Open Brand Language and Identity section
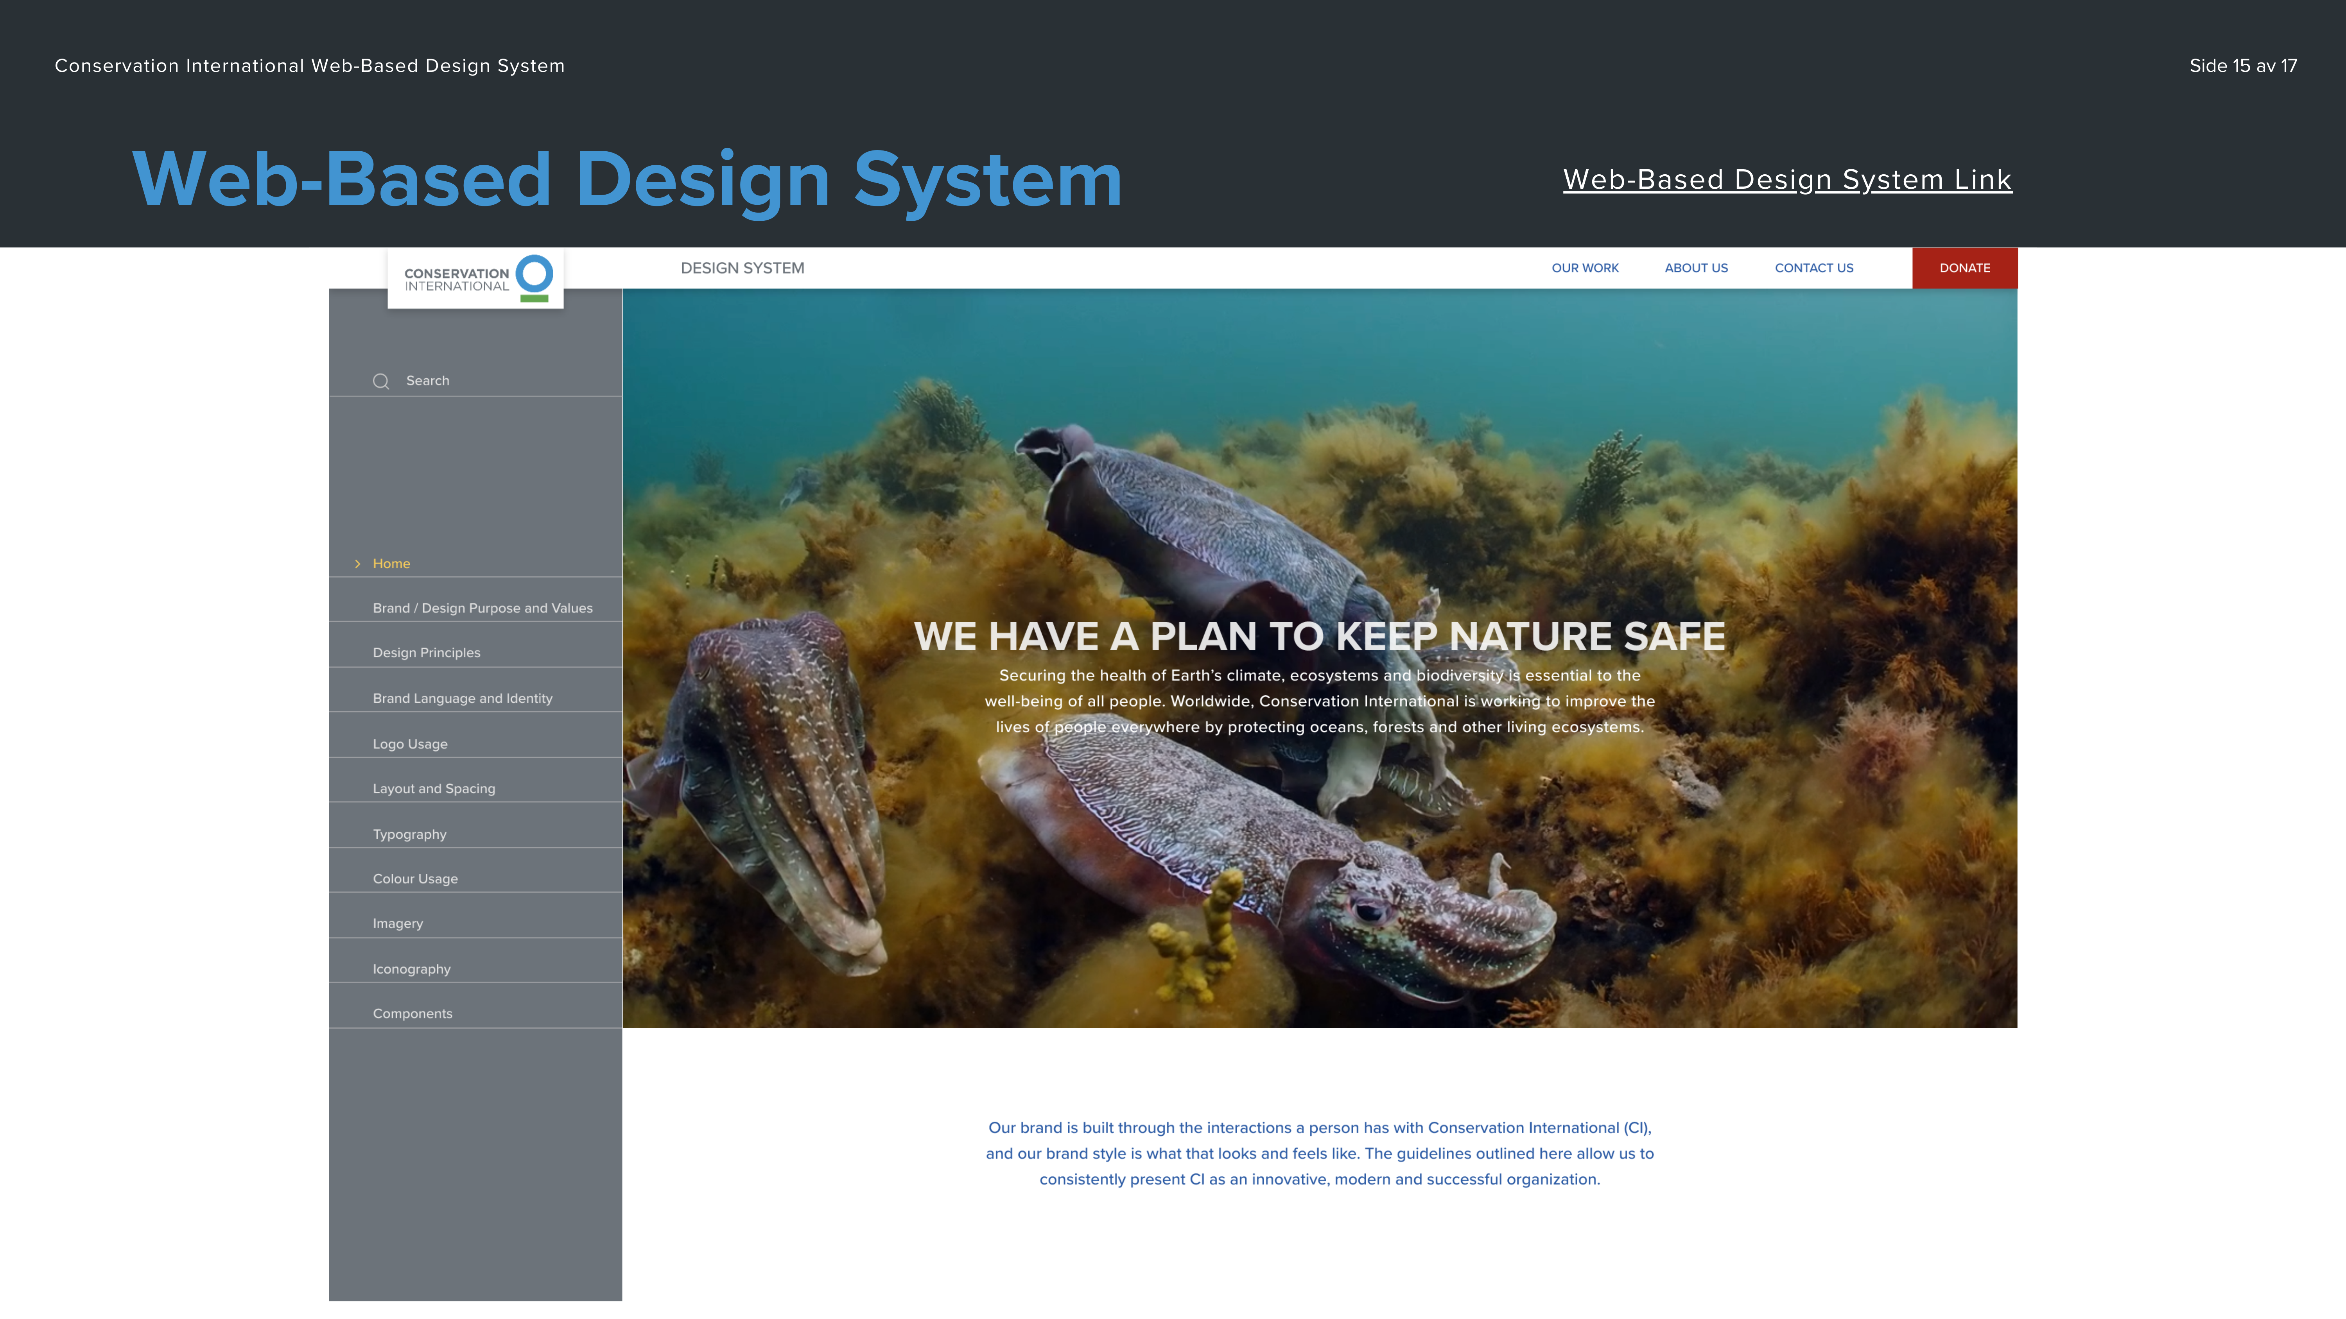This screenshot has width=2346, height=1319. tap(462, 698)
